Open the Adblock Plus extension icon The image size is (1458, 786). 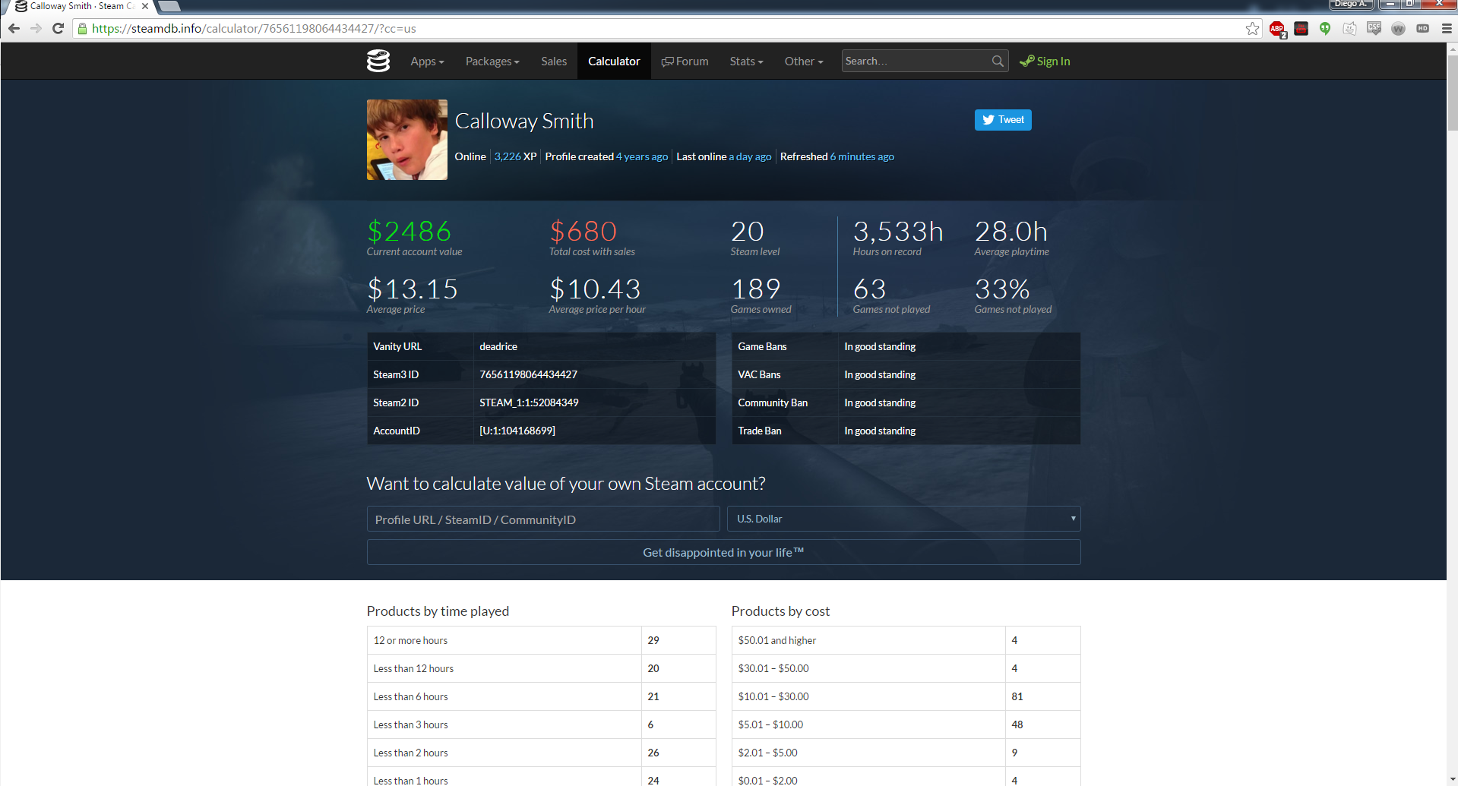pos(1277,29)
